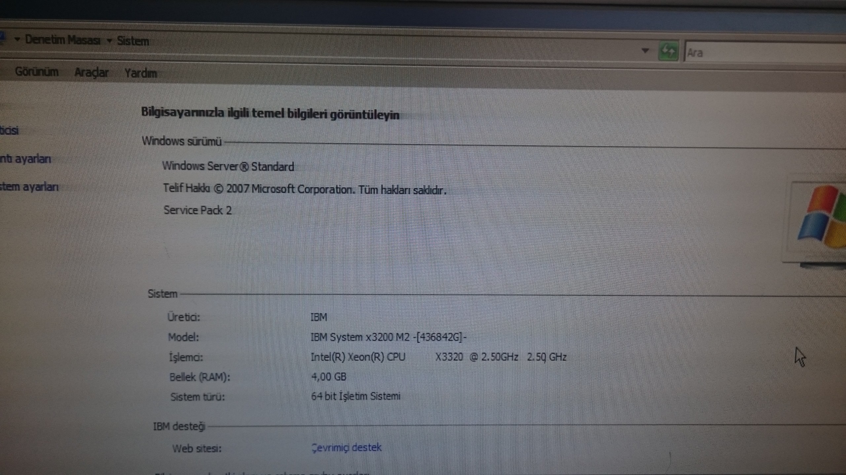
Task: Open the address bar history dropdown arrow
Action: click(645, 51)
